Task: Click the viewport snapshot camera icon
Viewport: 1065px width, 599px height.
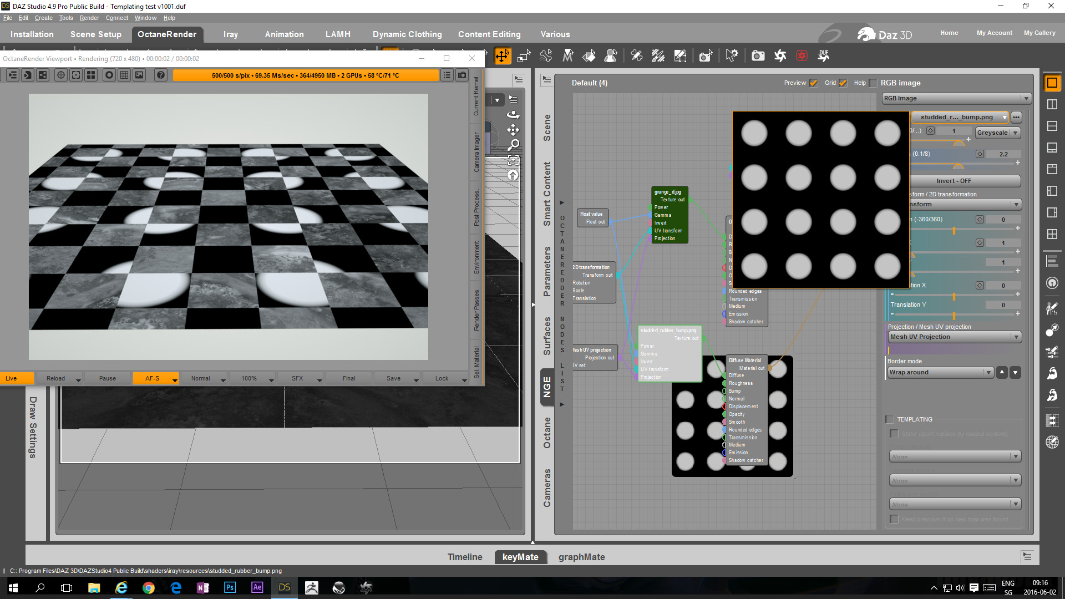Action: click(x=462, y=75)
